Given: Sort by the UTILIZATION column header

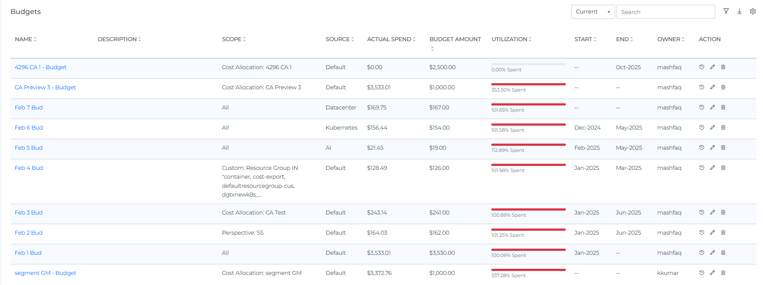Looking at the screenshot, I should 511,39.
